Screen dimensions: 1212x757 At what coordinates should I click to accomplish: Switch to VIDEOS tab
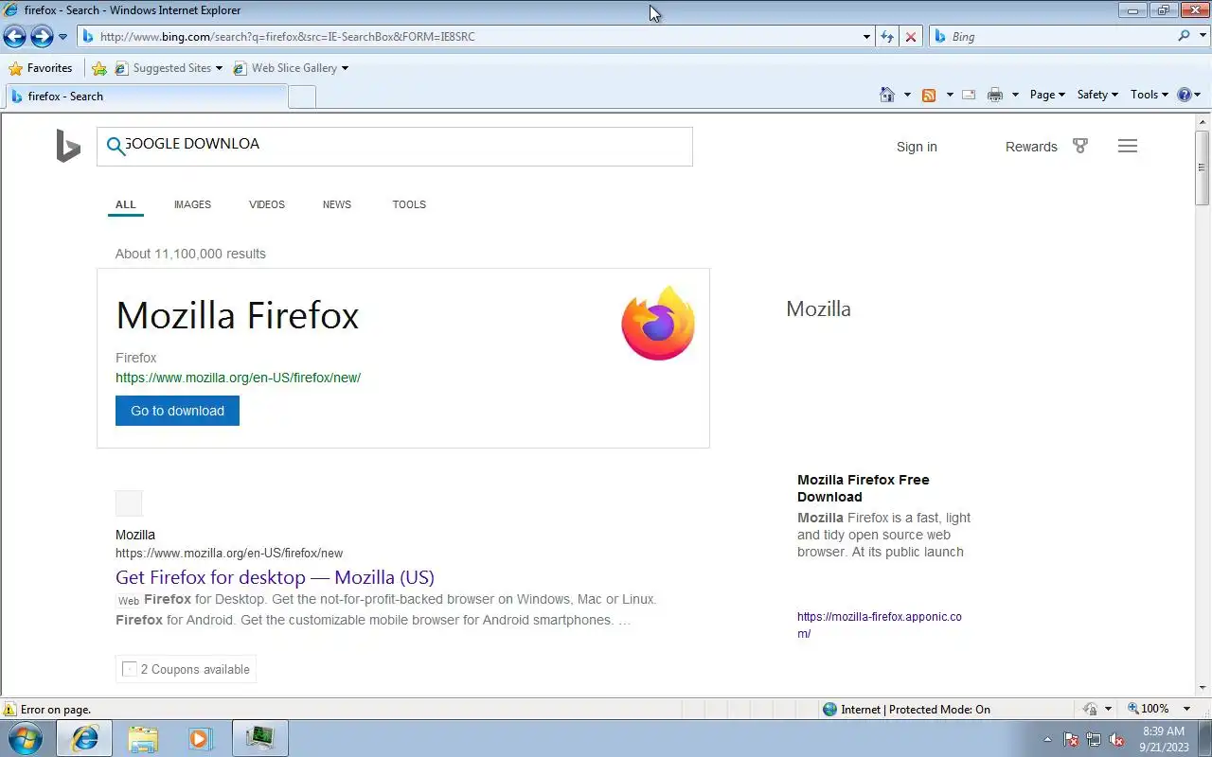point(267,204)
